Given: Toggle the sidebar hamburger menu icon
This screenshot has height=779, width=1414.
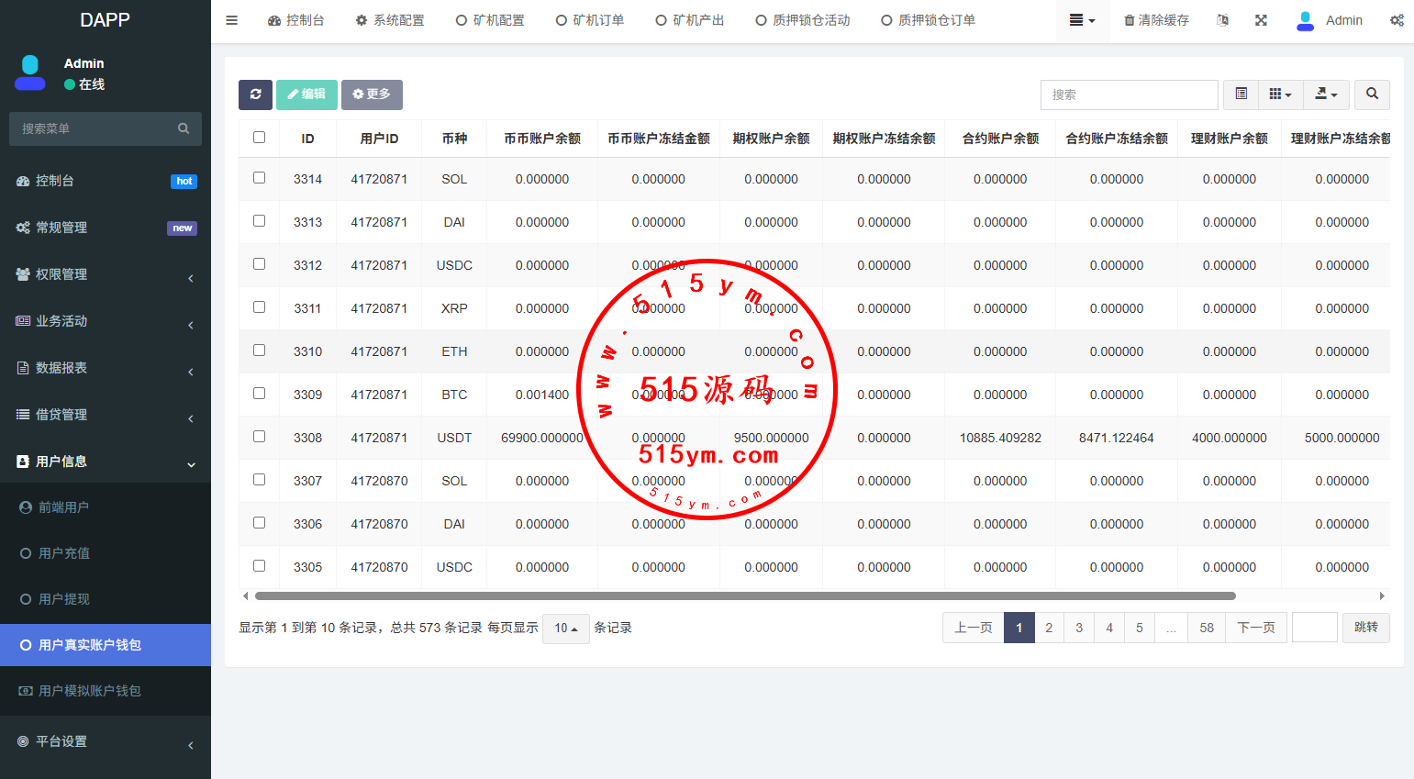Looking at the screenshot, I should 232,20.
